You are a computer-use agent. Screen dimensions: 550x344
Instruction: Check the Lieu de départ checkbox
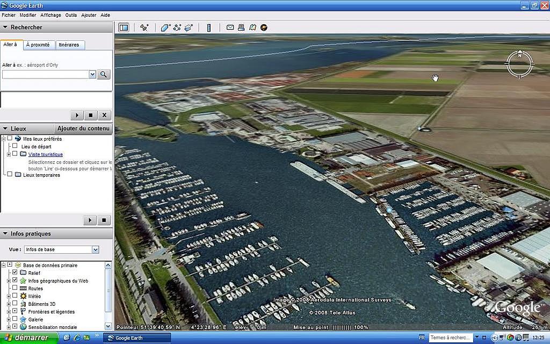click(15, 146)
